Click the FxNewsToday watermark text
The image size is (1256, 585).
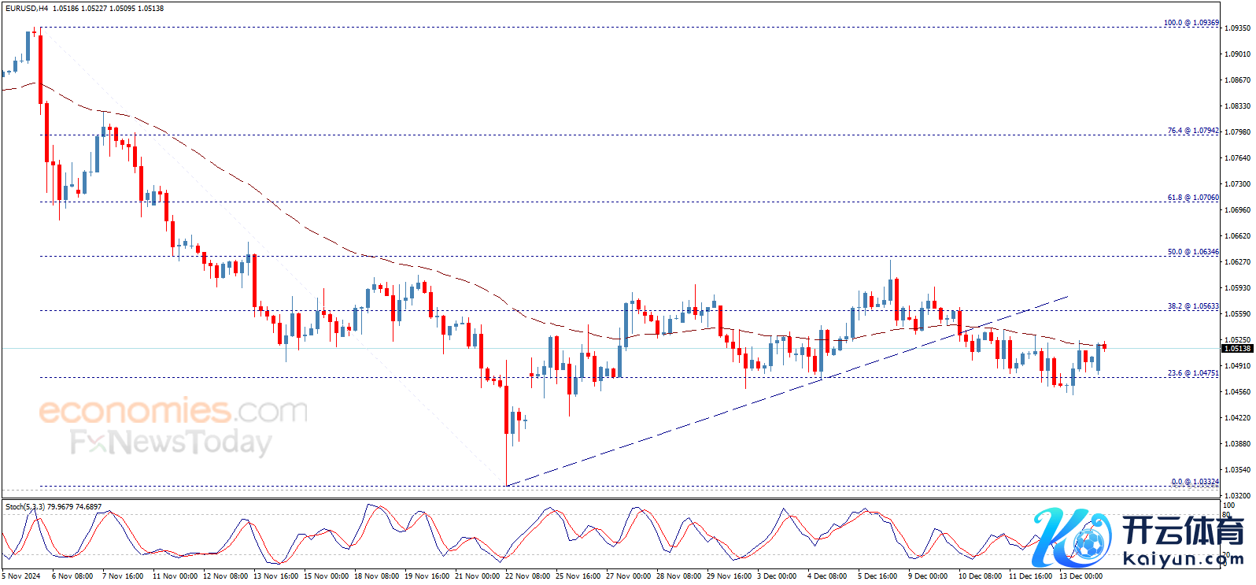171,442
